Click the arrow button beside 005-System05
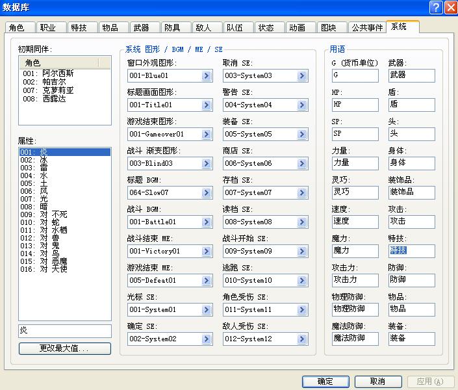 [301, 134]
